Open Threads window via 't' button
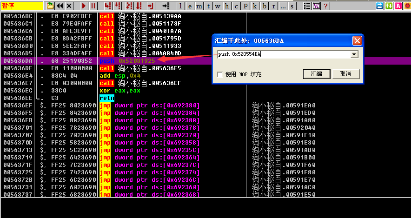This screenshot has height=218, width=411. 208,6
